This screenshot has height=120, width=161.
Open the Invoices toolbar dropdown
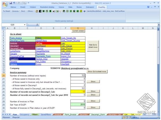pyautogui.click(x=16, y=11)
